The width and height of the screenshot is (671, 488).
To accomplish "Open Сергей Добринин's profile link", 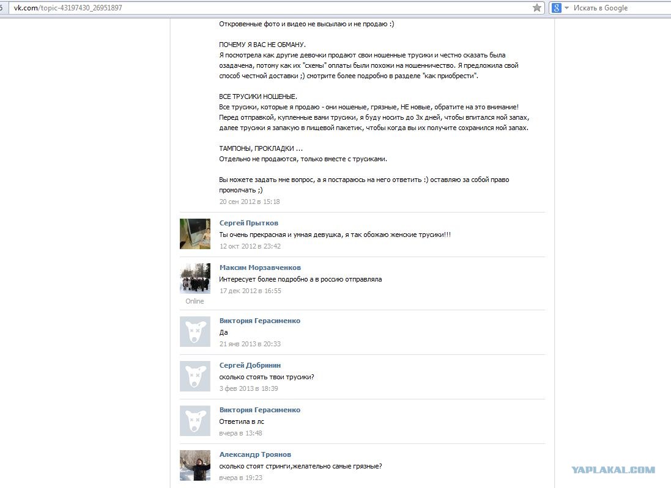I will coord(250,365).
